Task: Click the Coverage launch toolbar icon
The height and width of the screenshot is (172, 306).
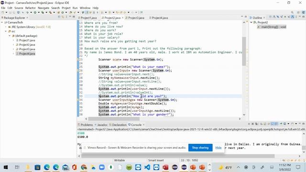Action: (x=43, y=12)
